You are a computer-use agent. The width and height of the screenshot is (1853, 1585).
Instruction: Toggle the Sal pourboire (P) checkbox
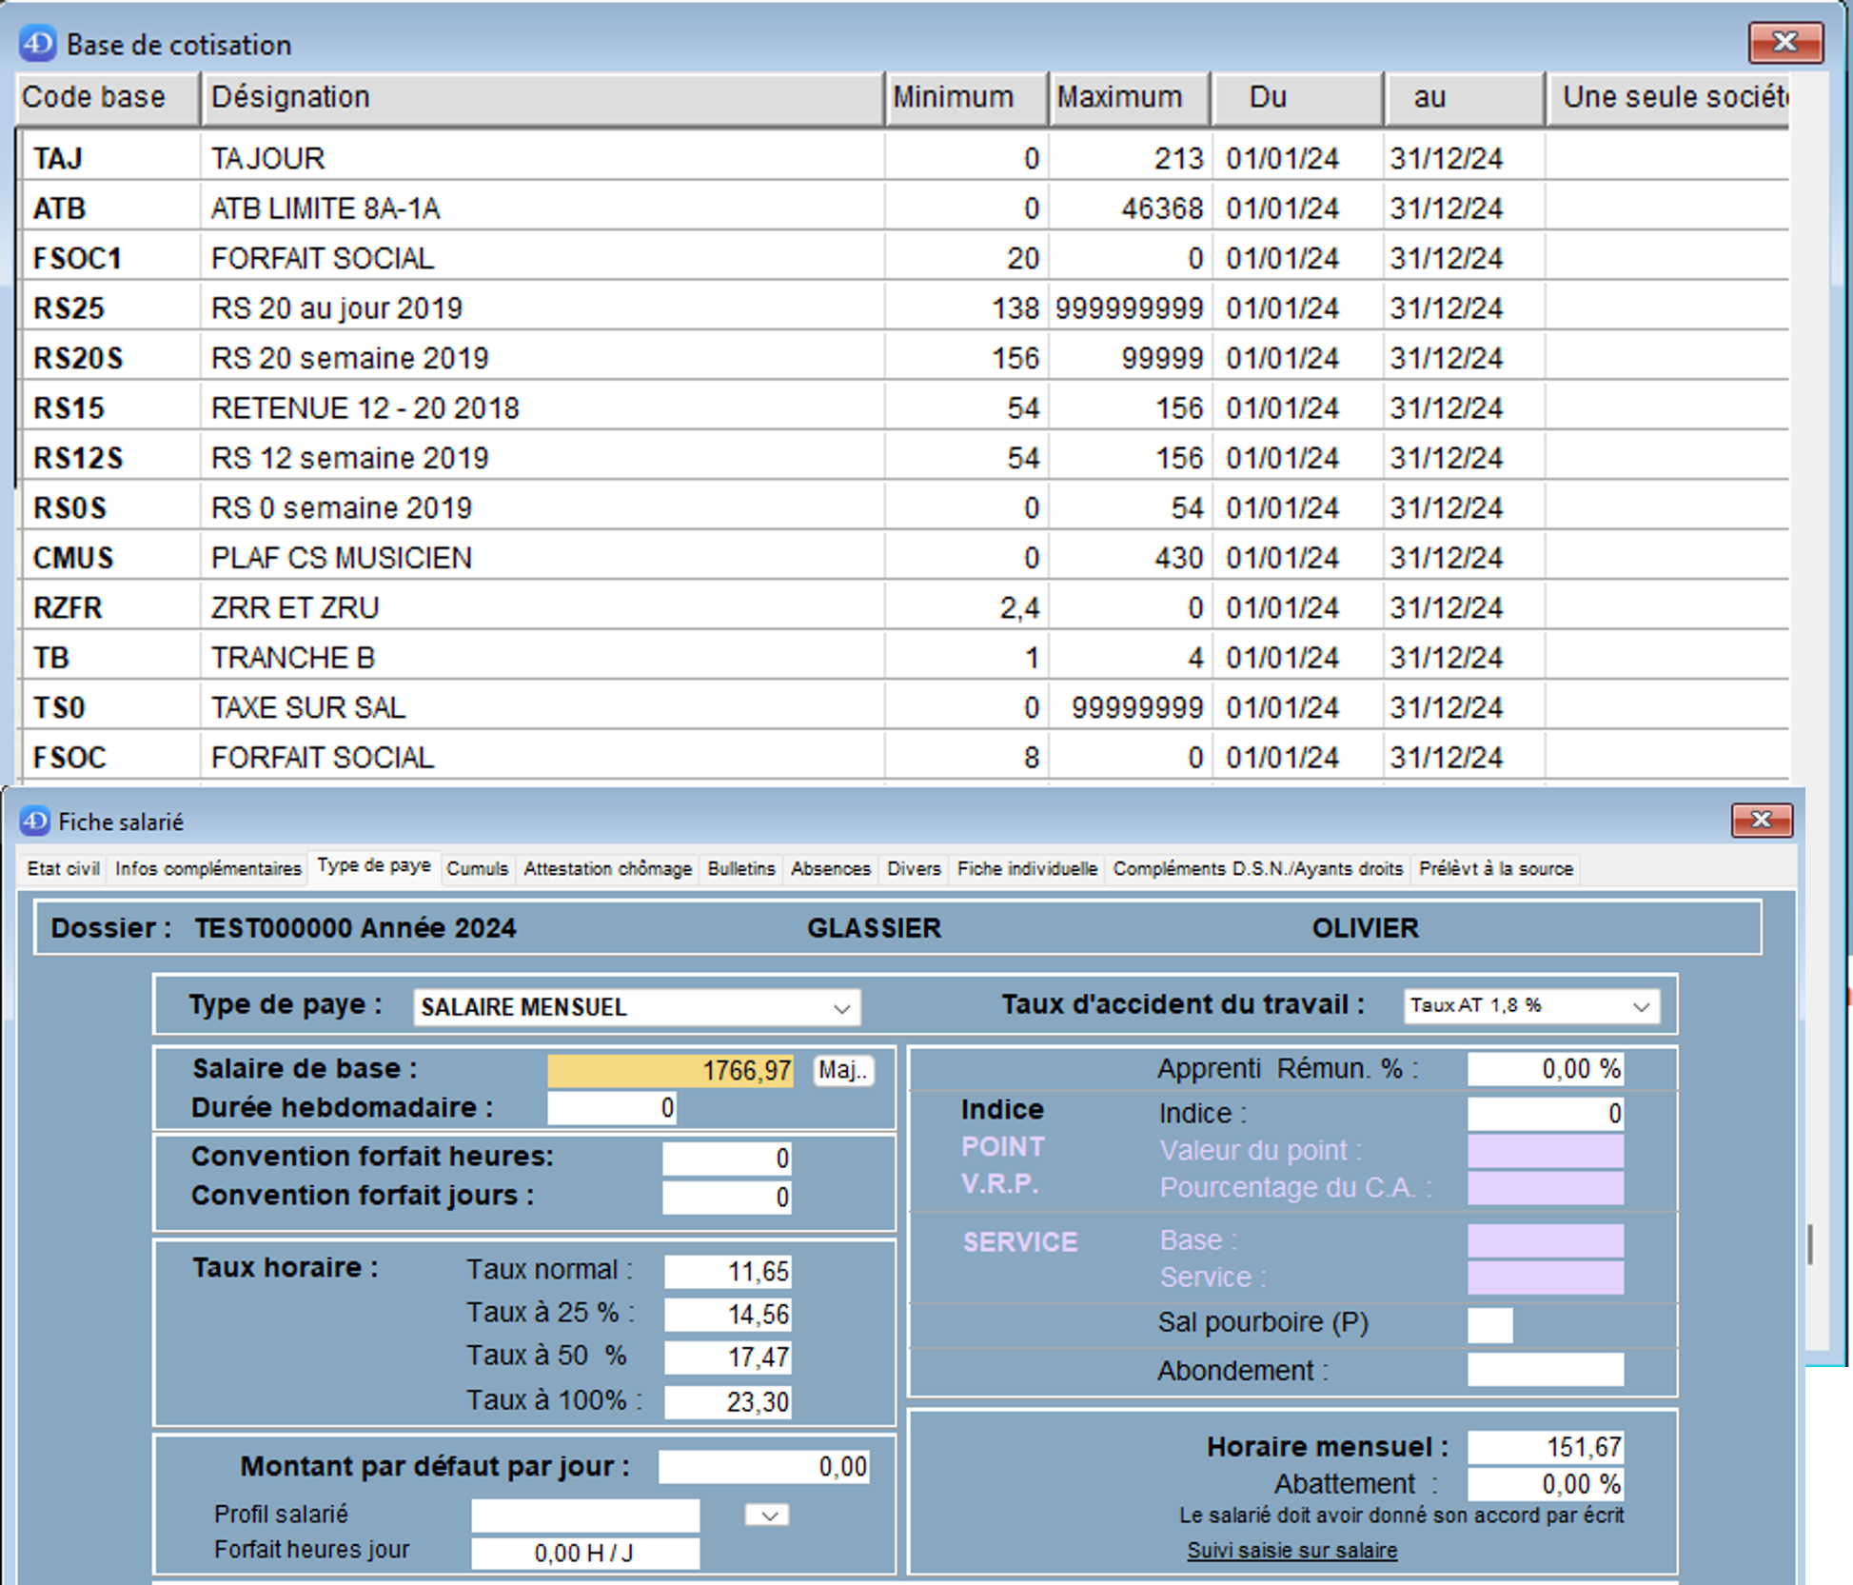coord(1488,1324)
